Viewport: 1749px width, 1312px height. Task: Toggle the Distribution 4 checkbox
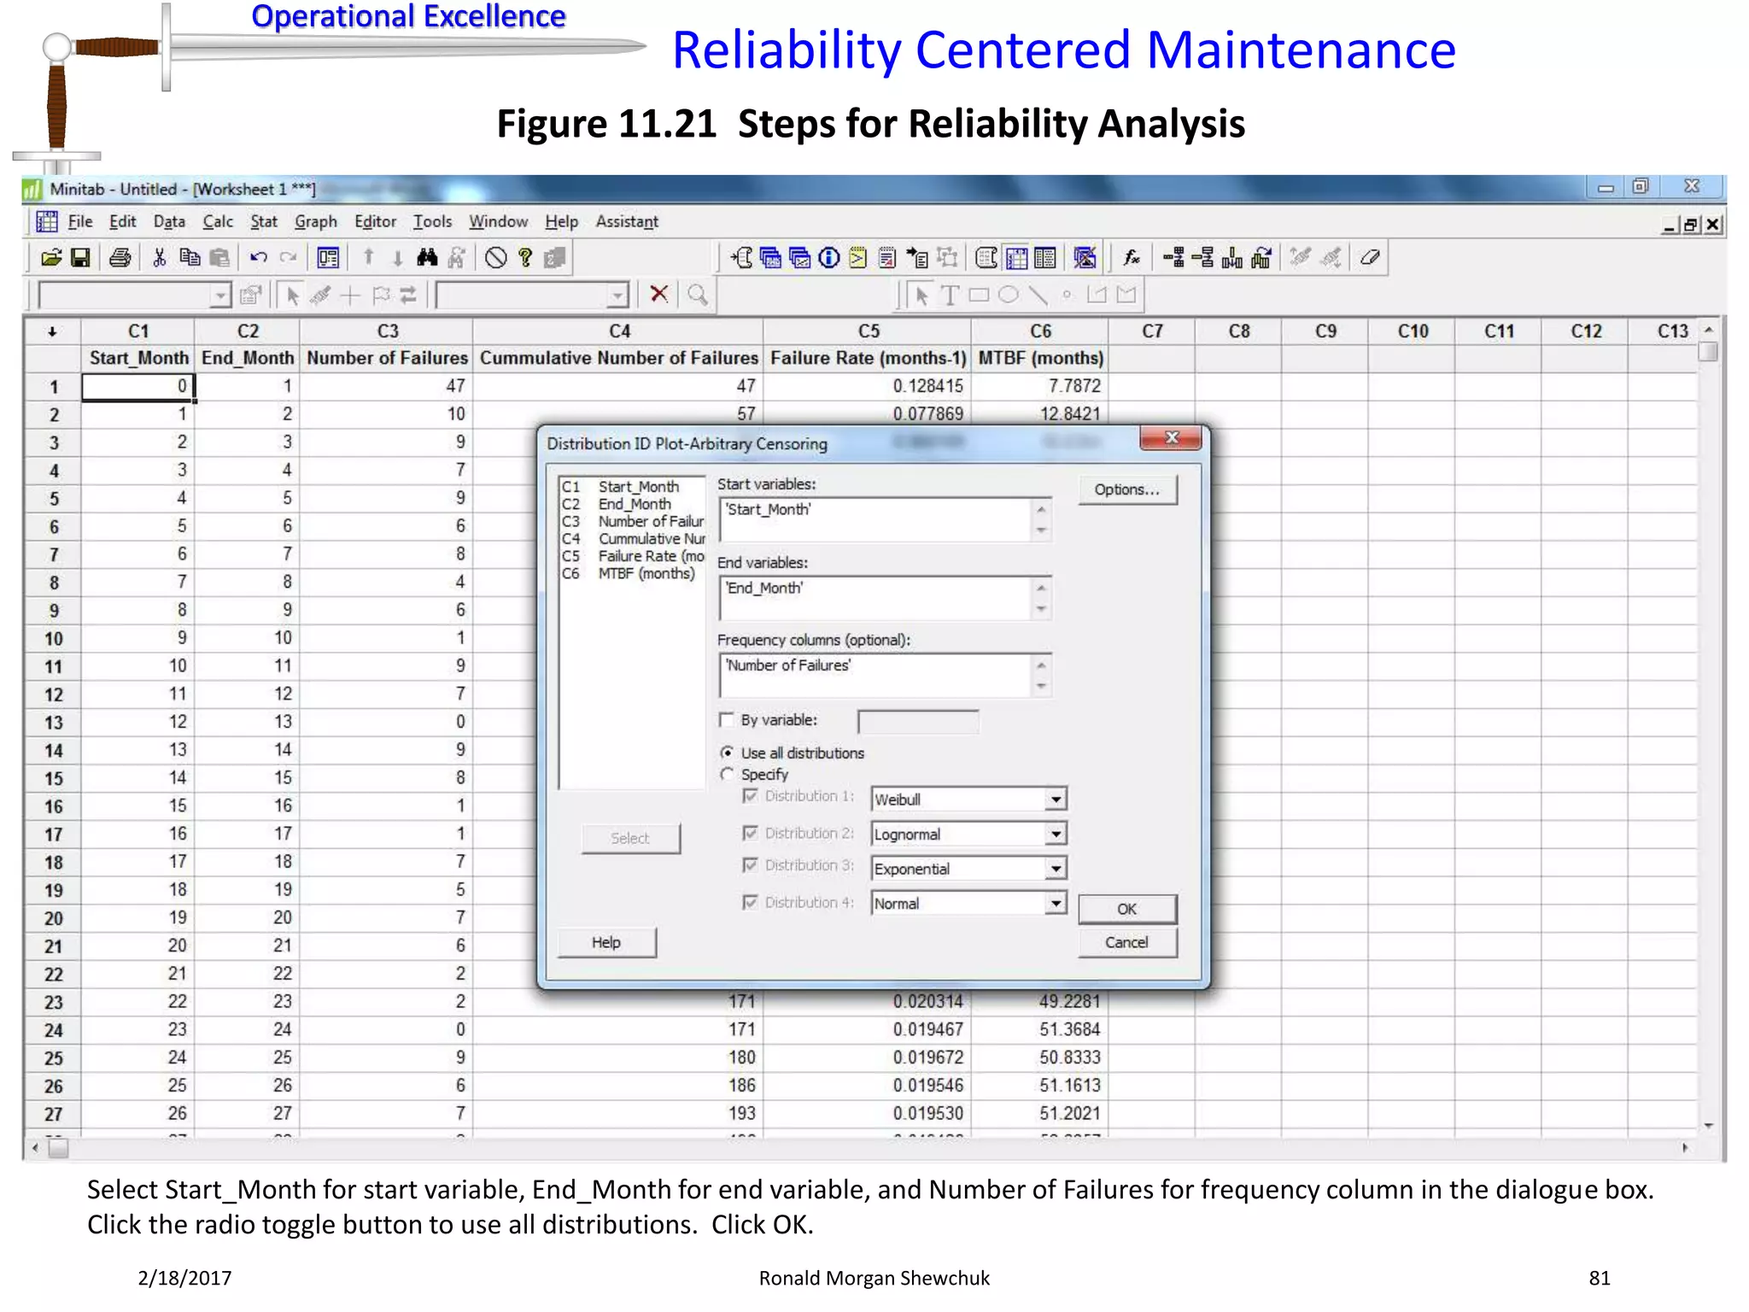750,902
